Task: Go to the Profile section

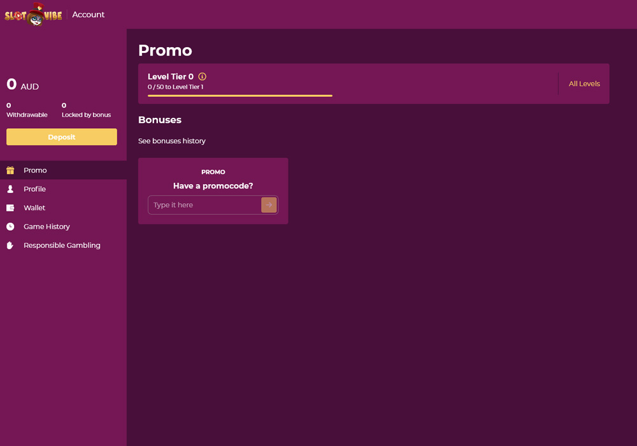Action: coord(34,189)
